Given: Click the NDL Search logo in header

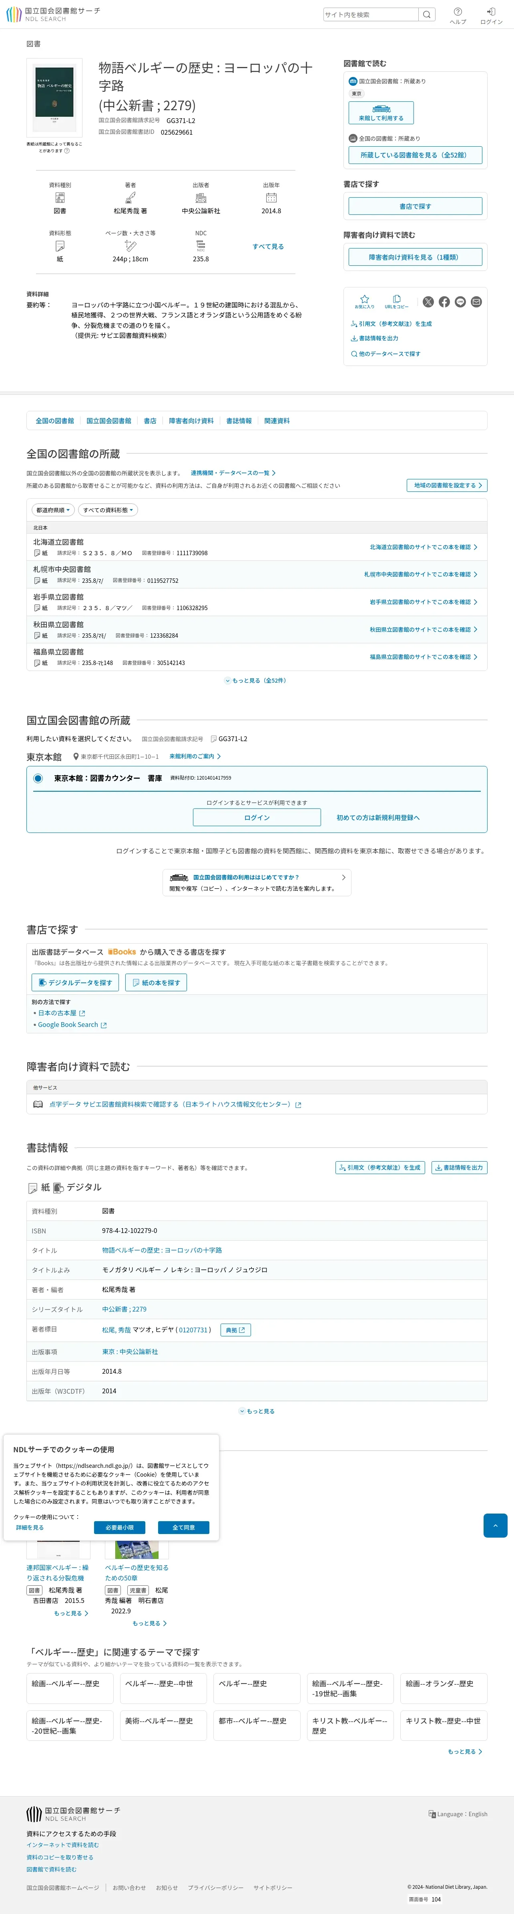Looking at the screenshot, I should (53, 14).
